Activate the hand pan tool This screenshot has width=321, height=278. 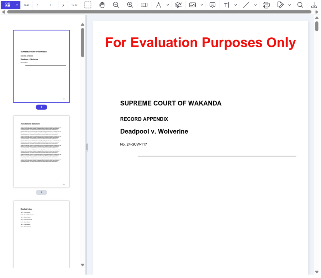pos(102,5)
